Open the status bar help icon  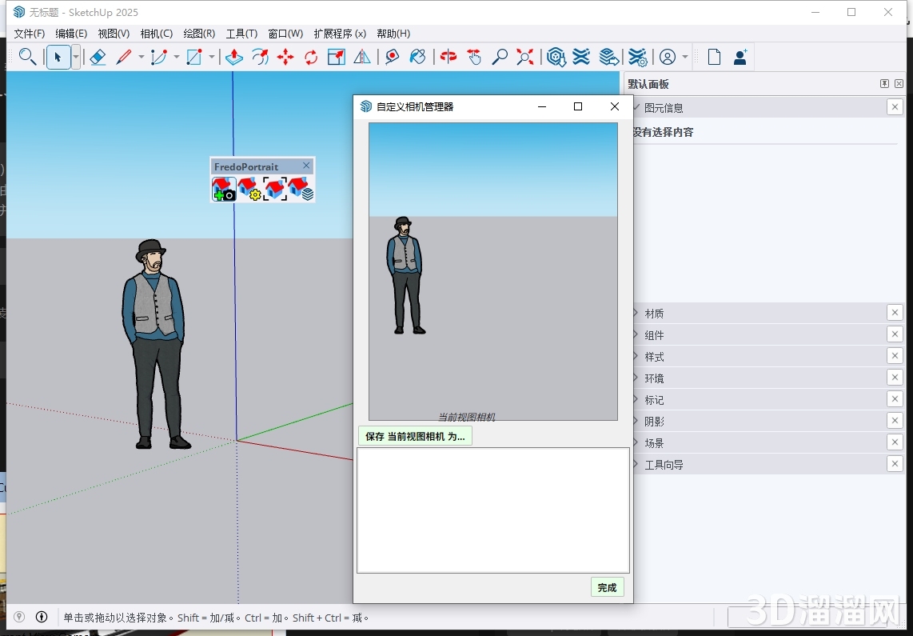41,616
